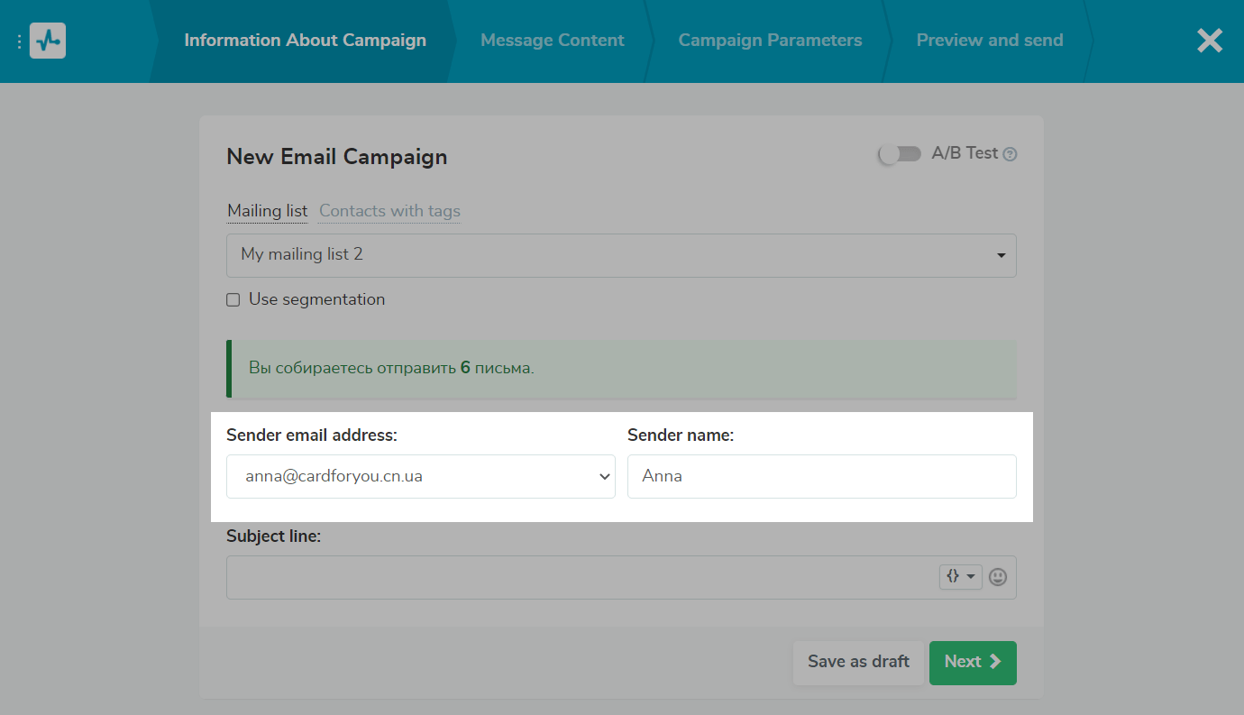Jump to the Preview and send step
The height and width of the screenshot is (715, 1244).
pyautogui.click(x=989, y=41)
